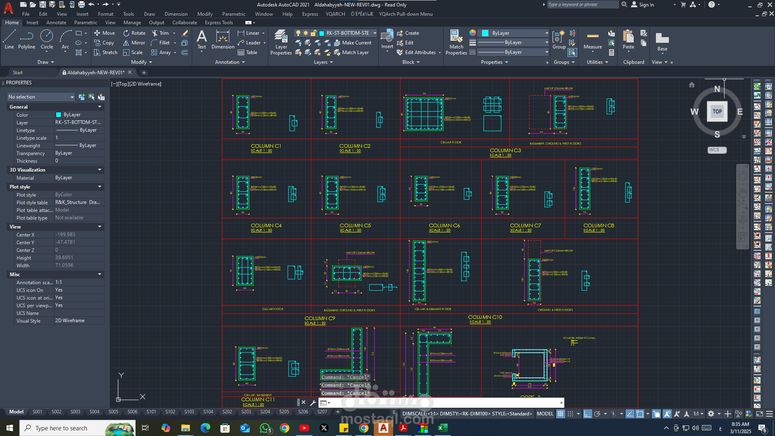Image resolution: width=775 pixels, height=436 pixels.
Task: Click the WCS coordinate system button
Action: [x=717, y=150]
